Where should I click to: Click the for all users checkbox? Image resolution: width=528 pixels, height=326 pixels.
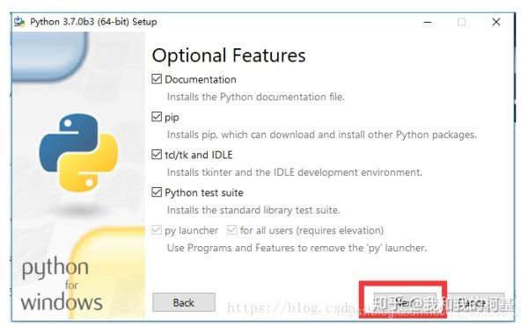(x=232, y=230)
